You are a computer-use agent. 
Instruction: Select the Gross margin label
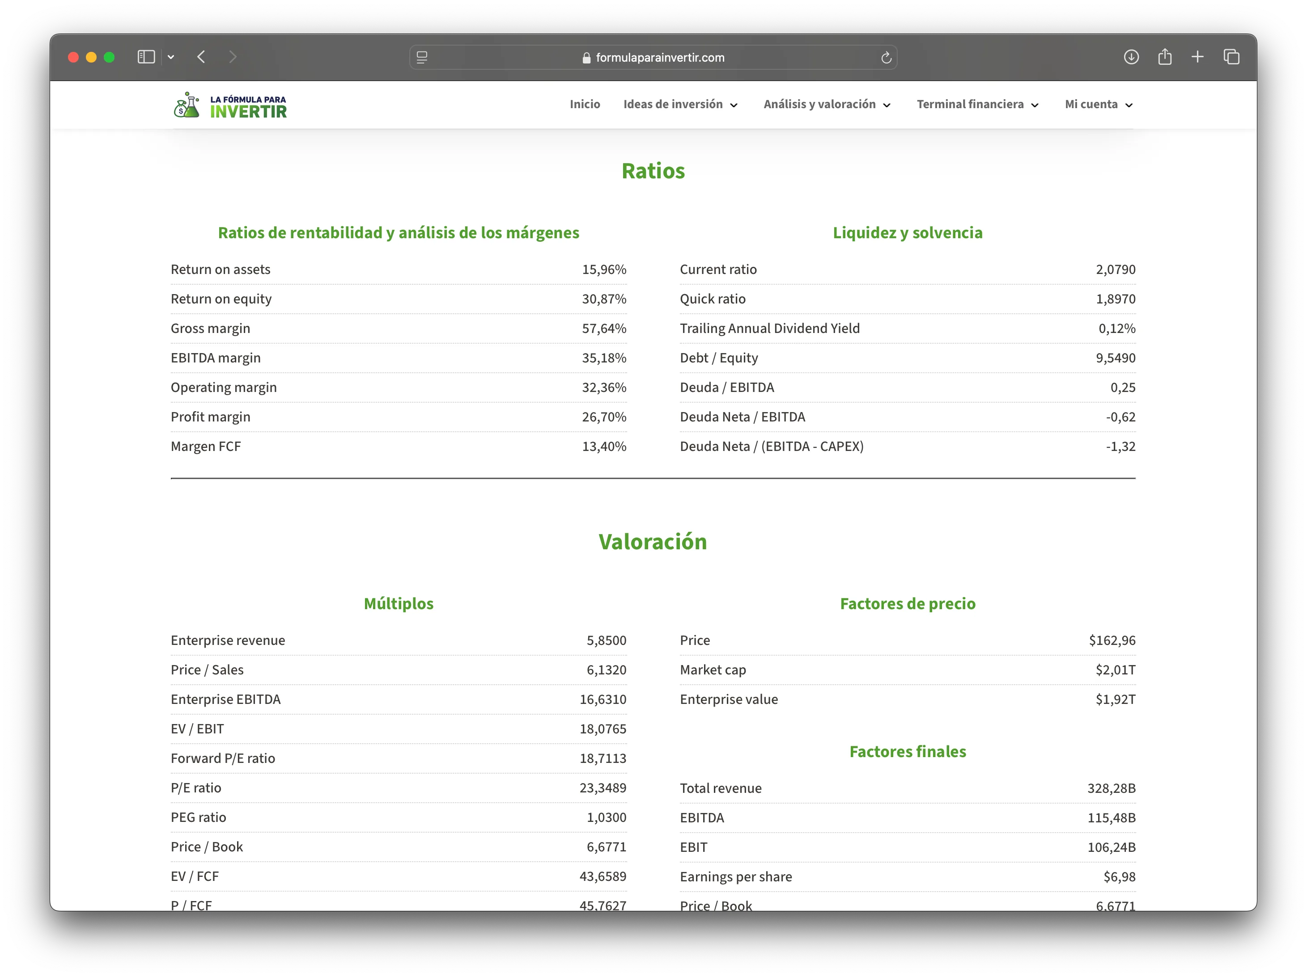210,328
